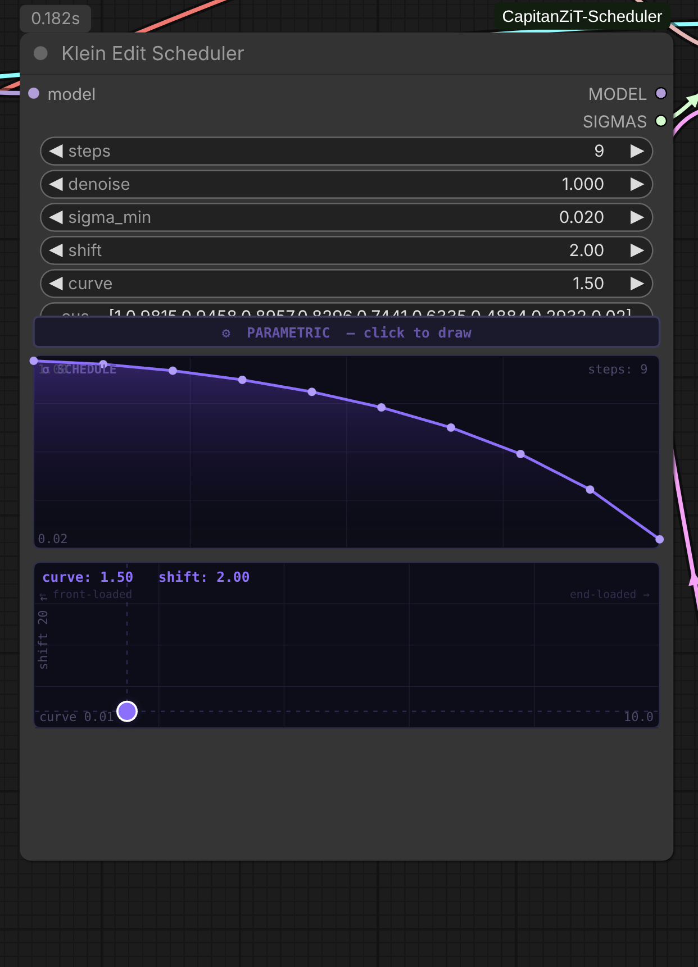This screenshot has width=698, height=967.
Task: Decrease steps with the left arrow
Action: click(56, 151)
